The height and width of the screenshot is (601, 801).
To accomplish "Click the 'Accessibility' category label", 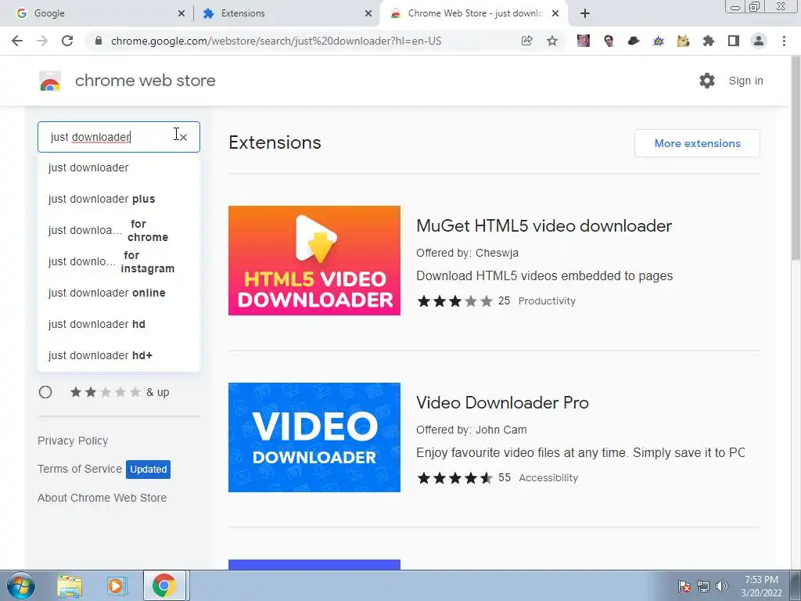I will click(548, 478).
